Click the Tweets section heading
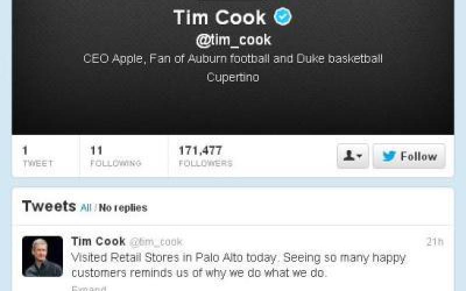 49,206
